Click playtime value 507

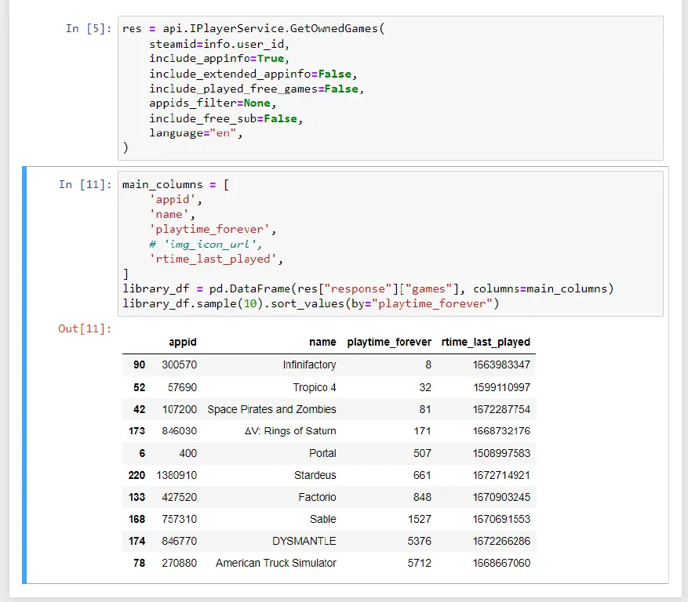pos(422,453)
